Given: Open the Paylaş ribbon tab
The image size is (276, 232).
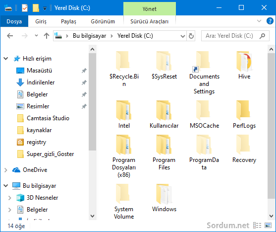Looking at the screenshot, I should pyautogui.click(x=68, y=21).
